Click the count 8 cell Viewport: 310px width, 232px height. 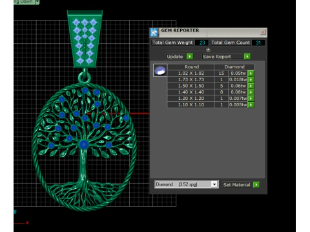[222, 92]
